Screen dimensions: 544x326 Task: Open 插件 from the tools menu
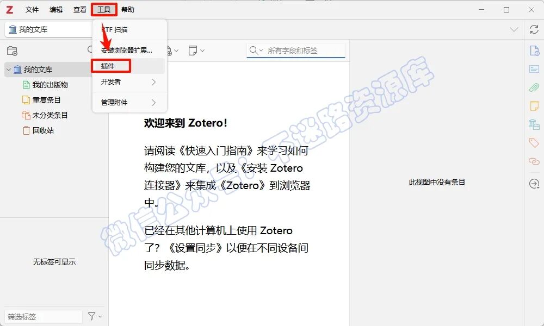(x=129, y=66)
